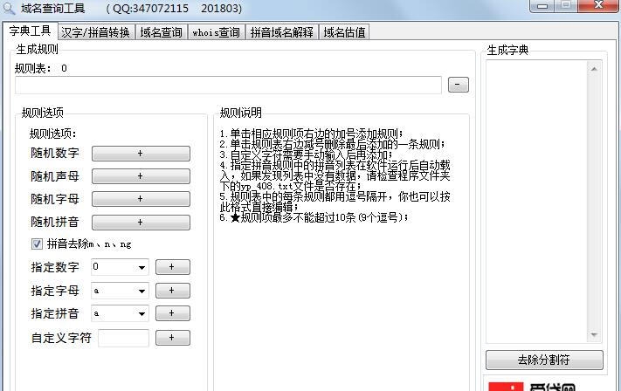The width and height of the screenshot is (621, 391).
Task: Add the 指定数字 rule via plus button
Action: 172,267
